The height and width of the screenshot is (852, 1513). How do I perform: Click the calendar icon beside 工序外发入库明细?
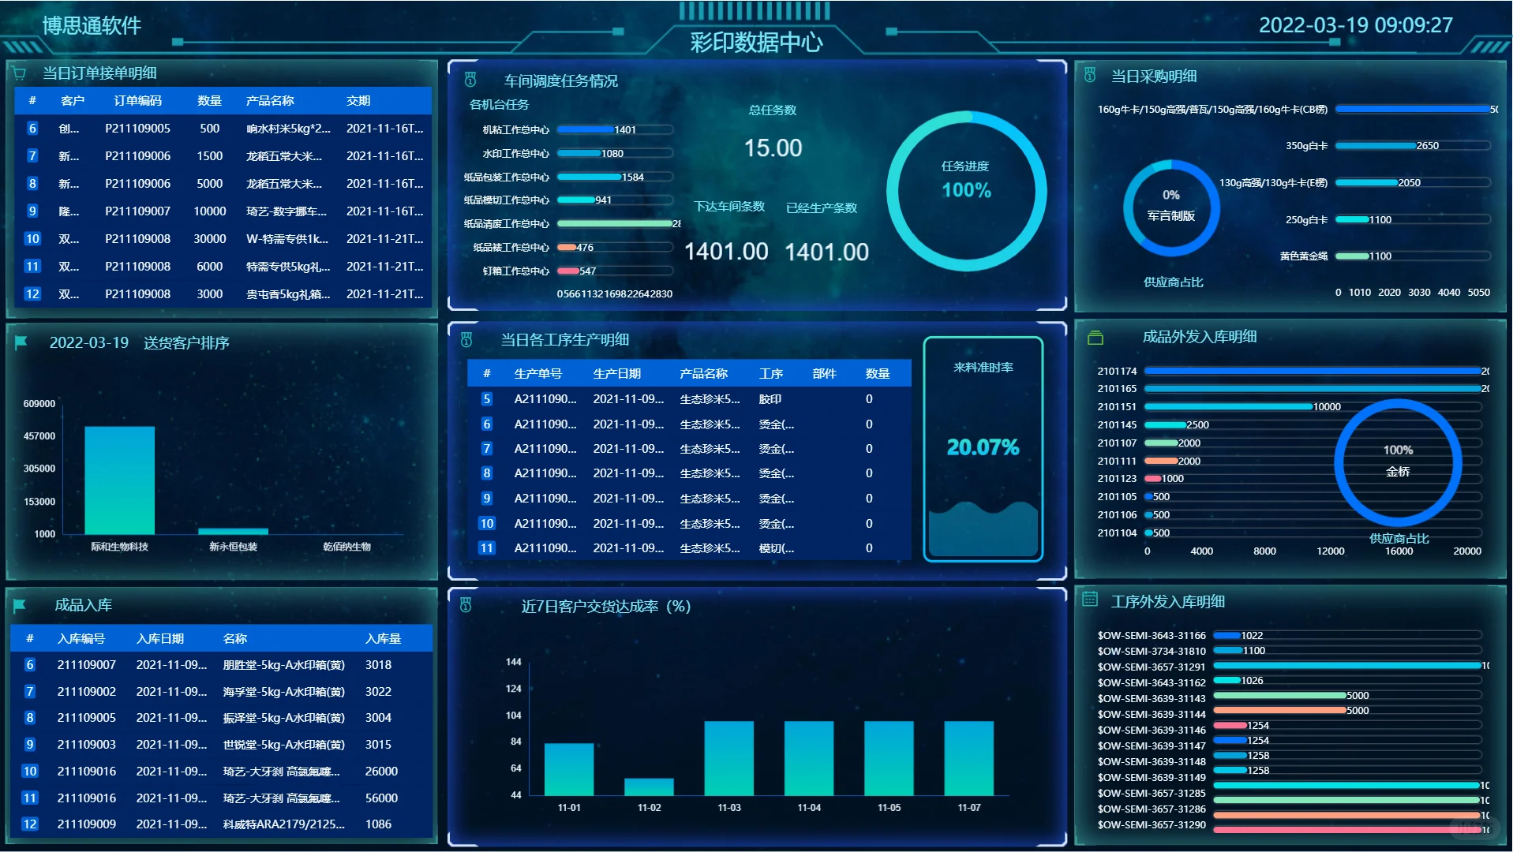1090,600
